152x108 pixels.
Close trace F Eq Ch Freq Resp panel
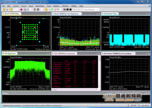149,54
